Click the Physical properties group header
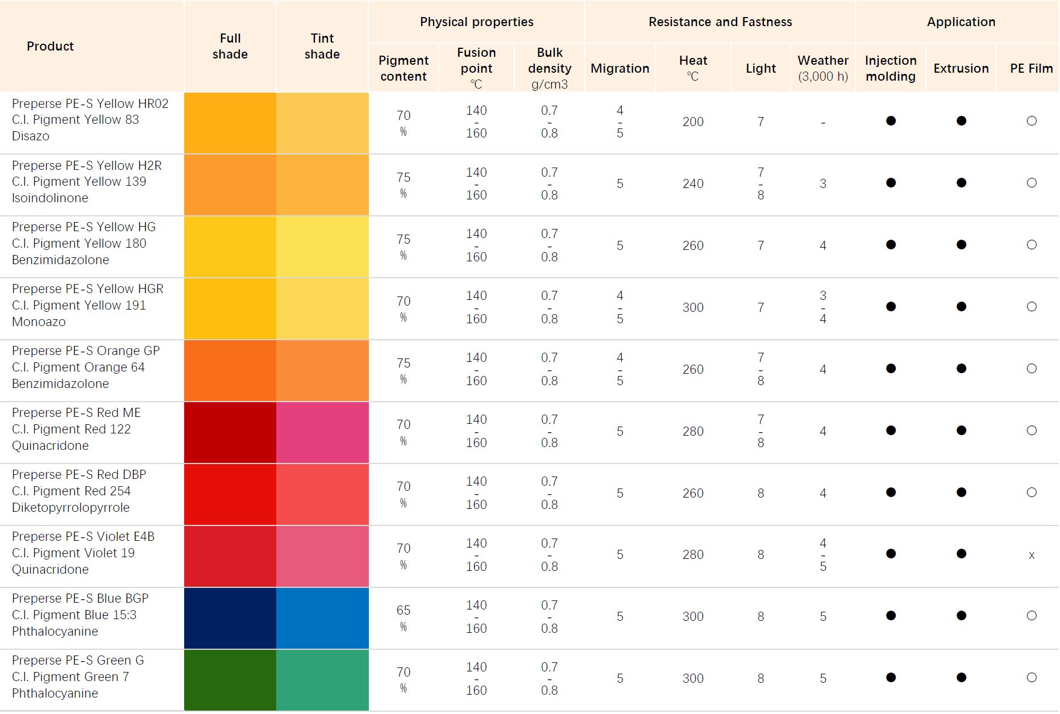The image size is (1060, 714). point(477,22)
